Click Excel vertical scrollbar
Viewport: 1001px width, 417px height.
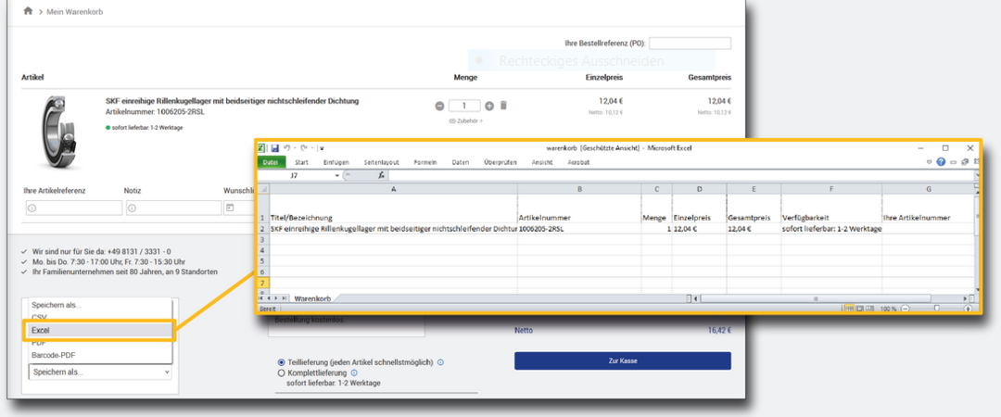[978, 217]
